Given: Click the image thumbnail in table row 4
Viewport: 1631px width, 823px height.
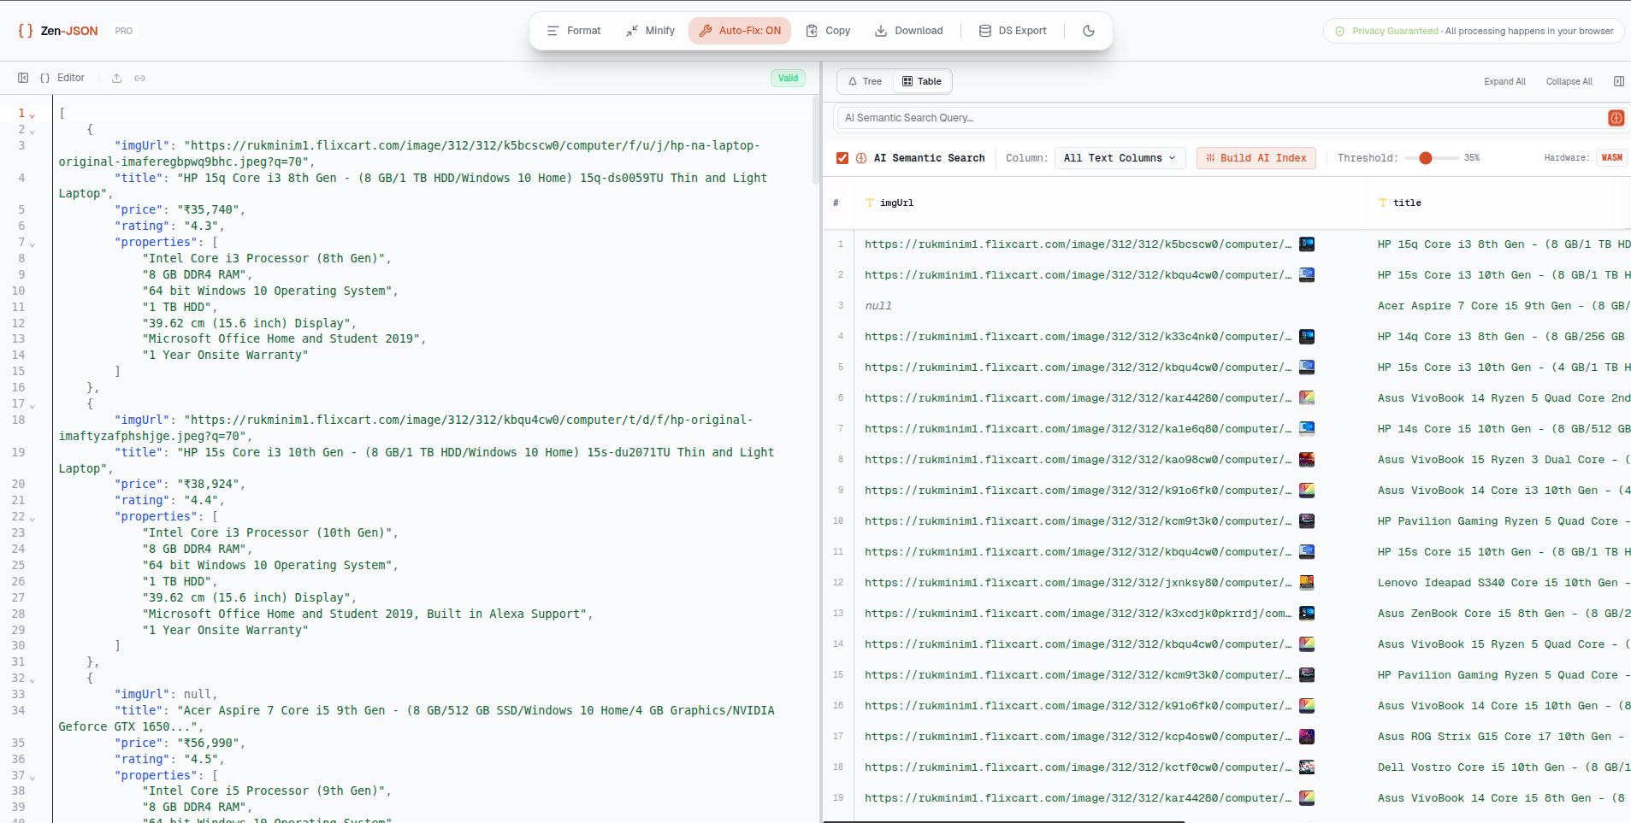Looking at the screenshot, I should [x=1307, y=337].
